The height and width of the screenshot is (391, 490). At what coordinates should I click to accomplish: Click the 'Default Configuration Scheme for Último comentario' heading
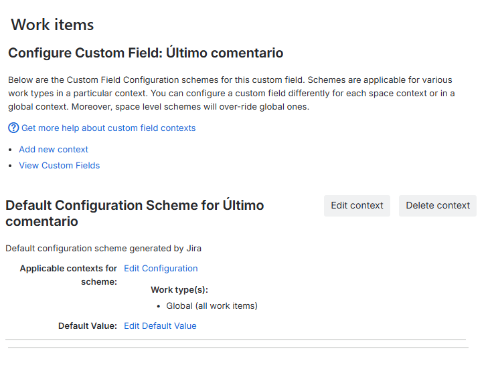(x=134, y=213)
